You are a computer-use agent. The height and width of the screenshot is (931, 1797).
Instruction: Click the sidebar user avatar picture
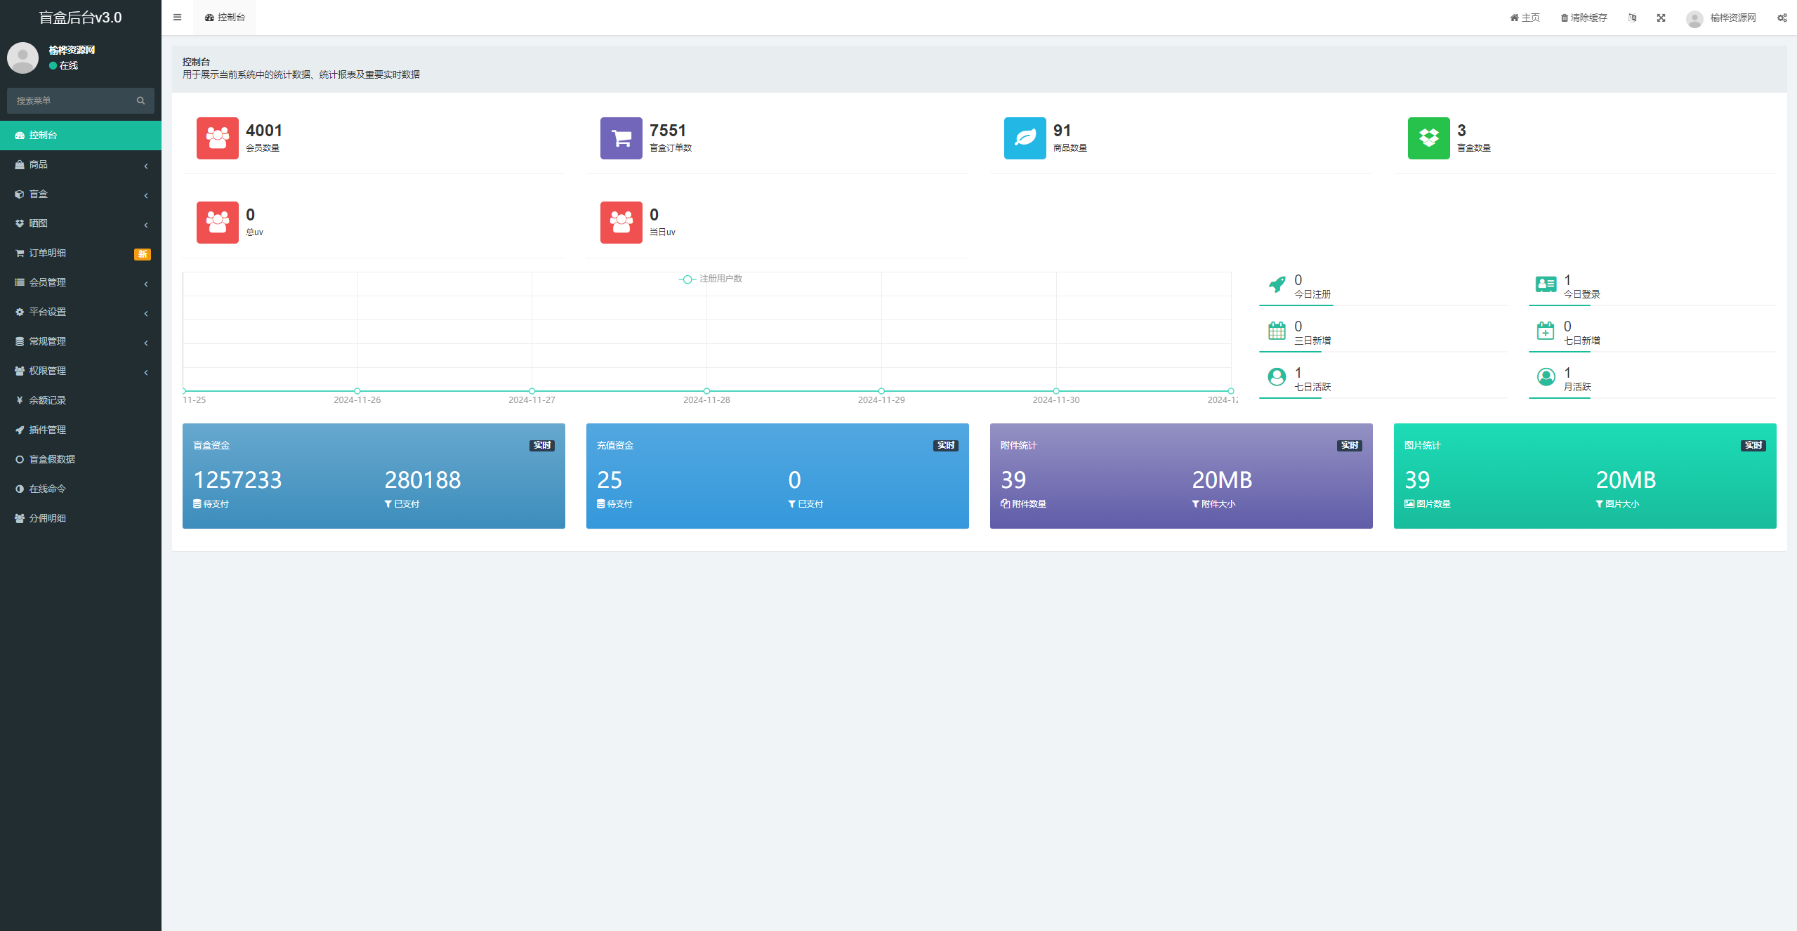[x=22, y=58]
